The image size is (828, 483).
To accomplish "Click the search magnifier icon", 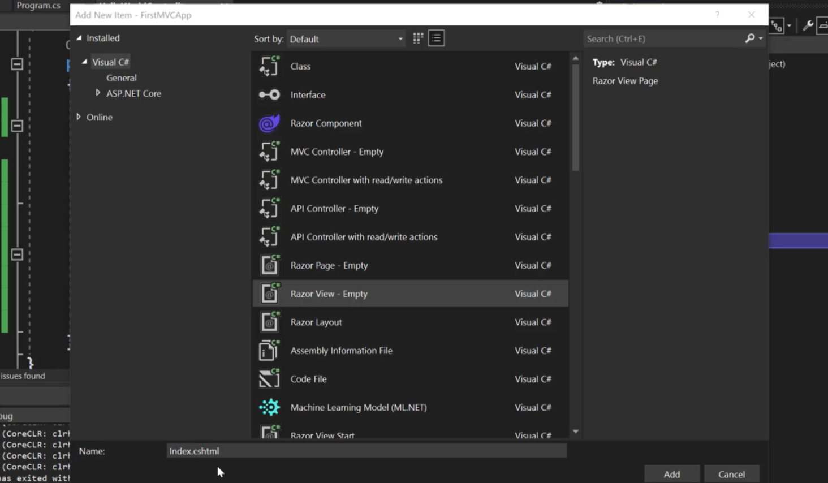I will (x=750, y=38).
